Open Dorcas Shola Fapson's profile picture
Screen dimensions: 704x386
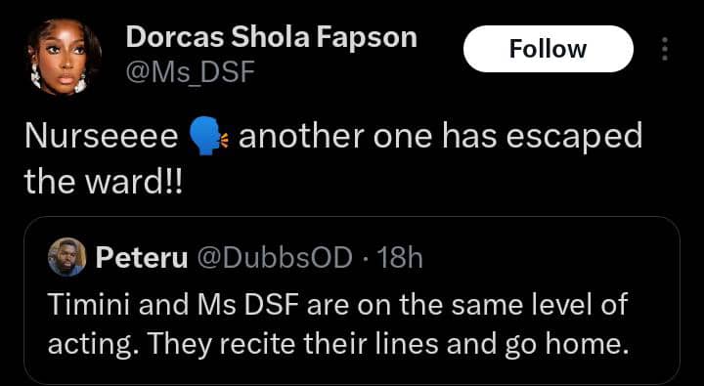click(x=64, y=56)
